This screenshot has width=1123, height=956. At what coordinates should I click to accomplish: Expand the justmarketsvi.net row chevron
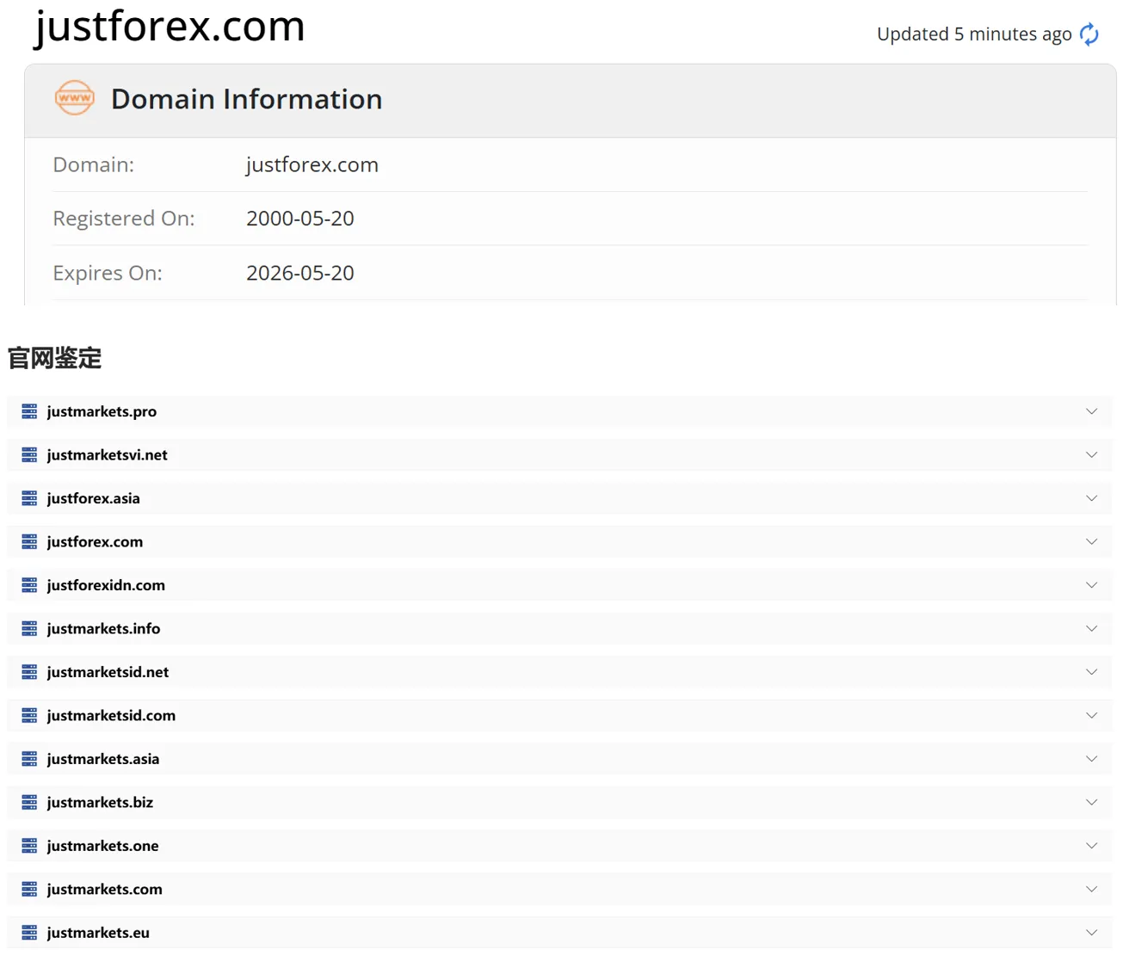pos(1091,454)
